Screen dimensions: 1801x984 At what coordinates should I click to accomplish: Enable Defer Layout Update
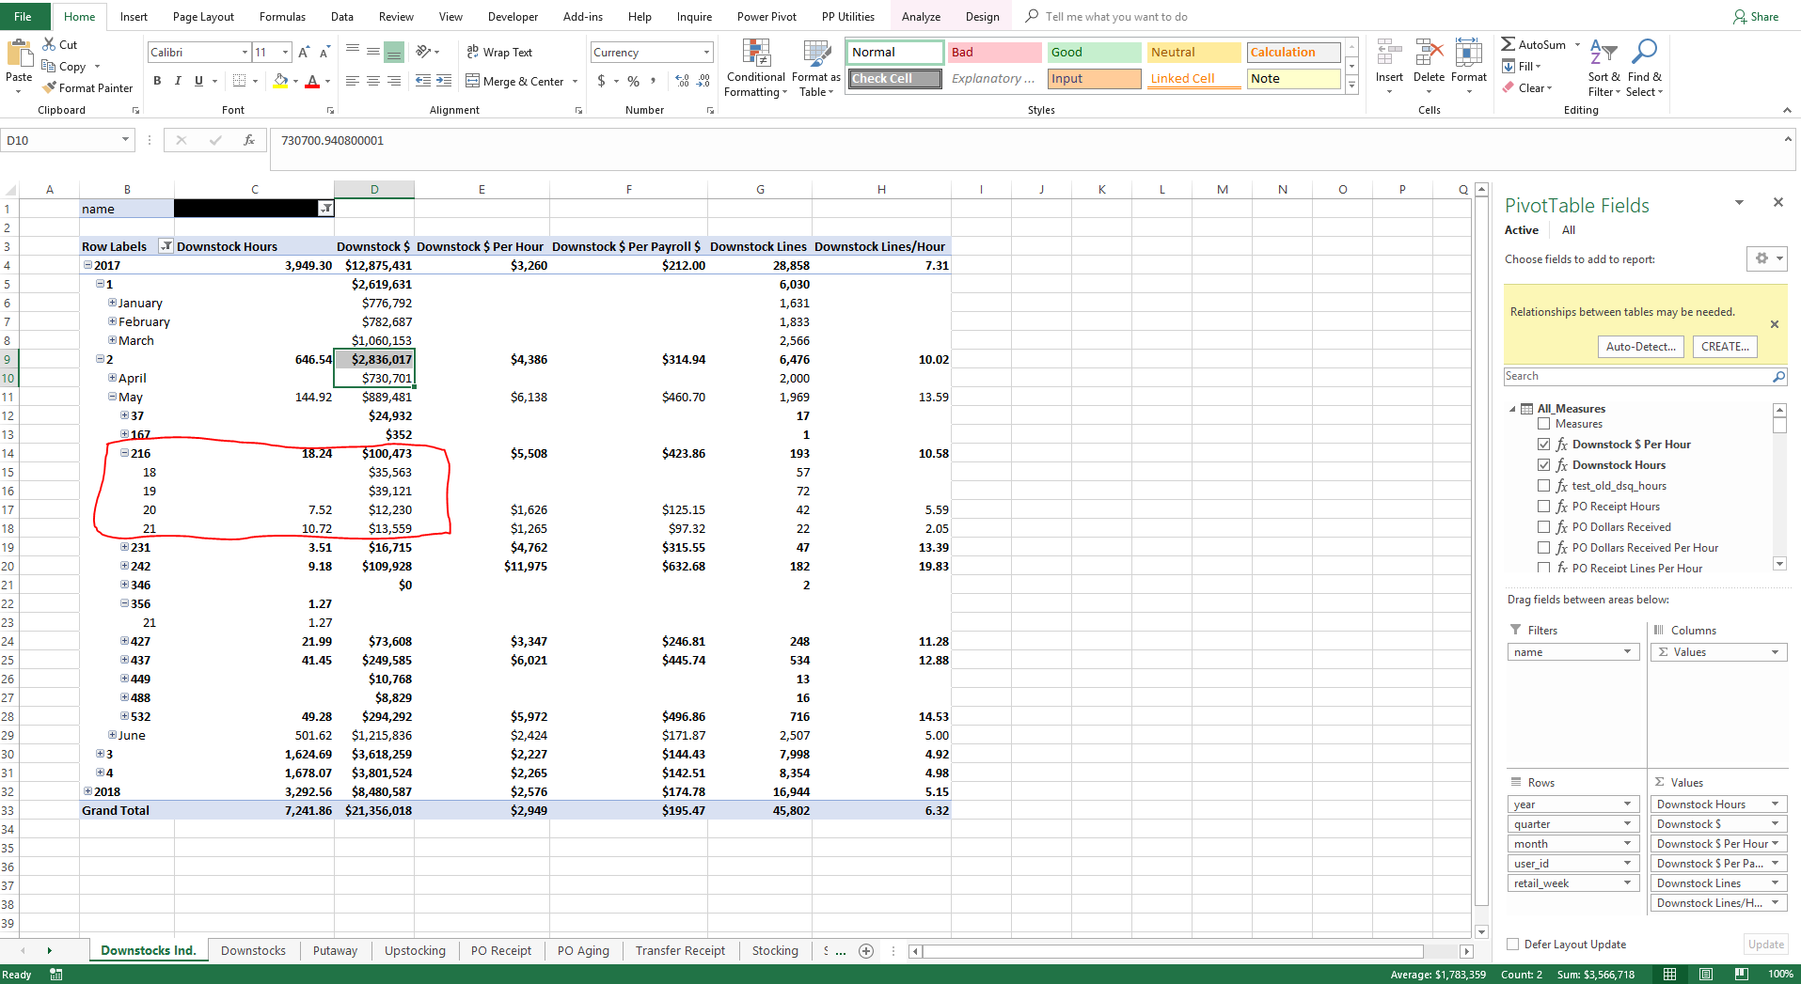point(1513,945)
